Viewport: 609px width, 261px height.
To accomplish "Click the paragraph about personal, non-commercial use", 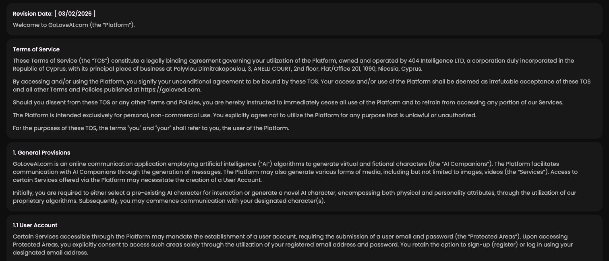I will pos(244,115).
